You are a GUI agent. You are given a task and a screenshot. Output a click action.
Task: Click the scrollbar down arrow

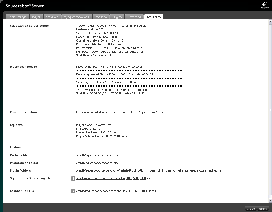point(270,200)
